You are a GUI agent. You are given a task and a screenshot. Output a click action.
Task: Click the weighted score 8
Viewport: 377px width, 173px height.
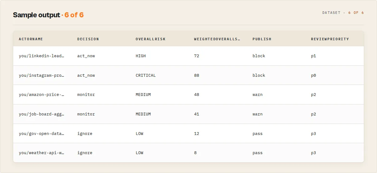tap(195, 153)
